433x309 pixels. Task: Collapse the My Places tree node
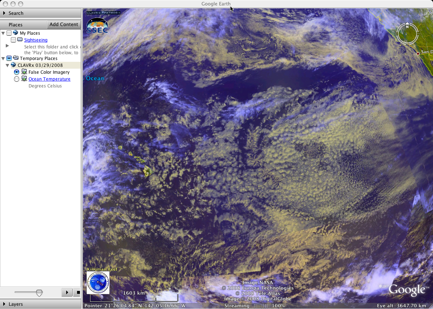coord(3,33)
